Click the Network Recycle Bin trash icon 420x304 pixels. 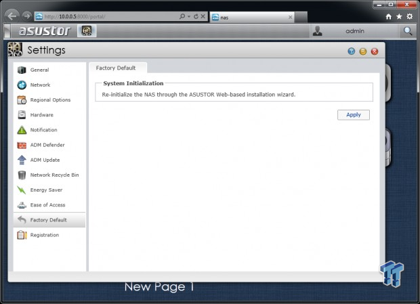[x=22, y=175]
